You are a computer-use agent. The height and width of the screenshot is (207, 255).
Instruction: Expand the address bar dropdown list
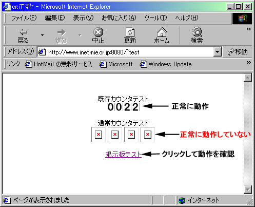pos(218,52)
